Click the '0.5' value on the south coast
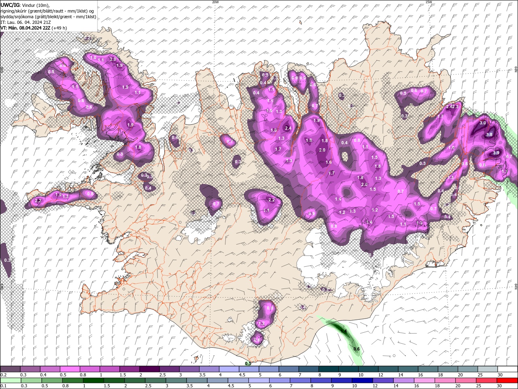 point(248,363)
